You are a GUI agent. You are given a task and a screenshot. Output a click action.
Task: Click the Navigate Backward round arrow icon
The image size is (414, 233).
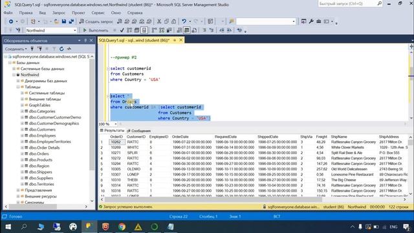pos(11,21)
